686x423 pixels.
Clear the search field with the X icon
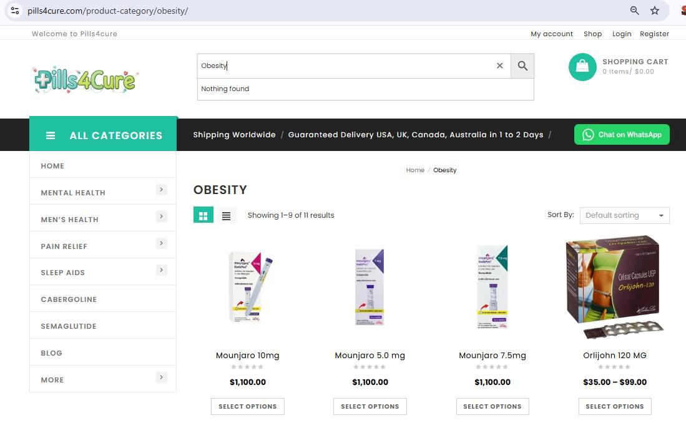[499, 66]
